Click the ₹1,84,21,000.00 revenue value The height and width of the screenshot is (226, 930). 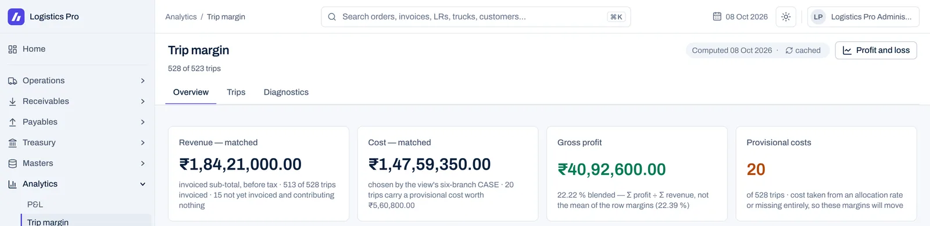pos(240,164)
